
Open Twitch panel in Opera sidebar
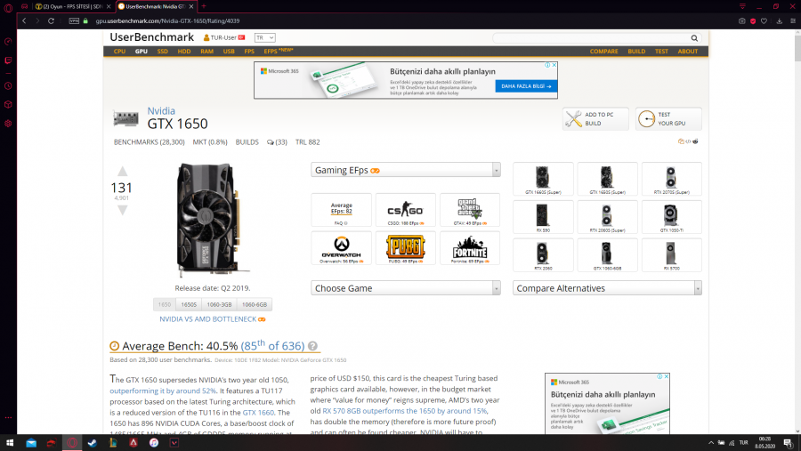(x=8, y=60)
